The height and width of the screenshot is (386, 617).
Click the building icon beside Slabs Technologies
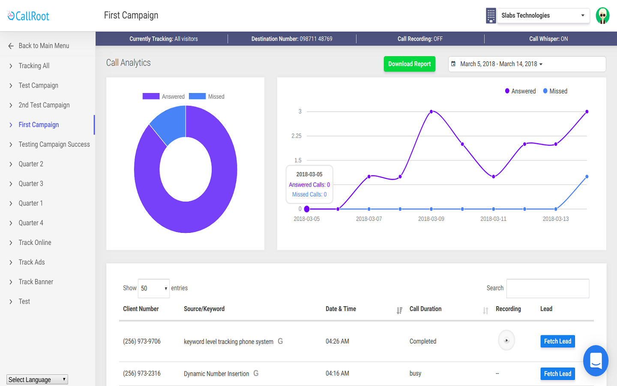pos(491,16)
